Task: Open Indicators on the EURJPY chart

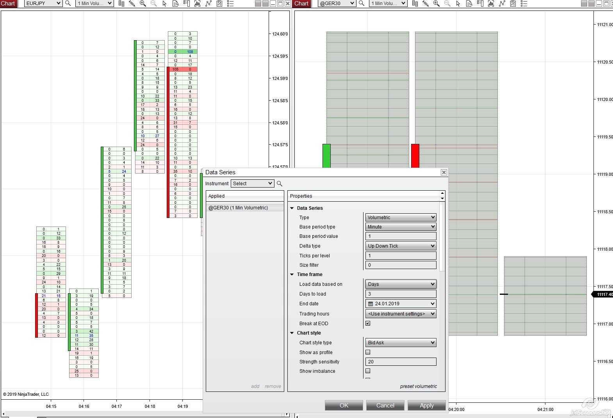Action: pos(208,4)
